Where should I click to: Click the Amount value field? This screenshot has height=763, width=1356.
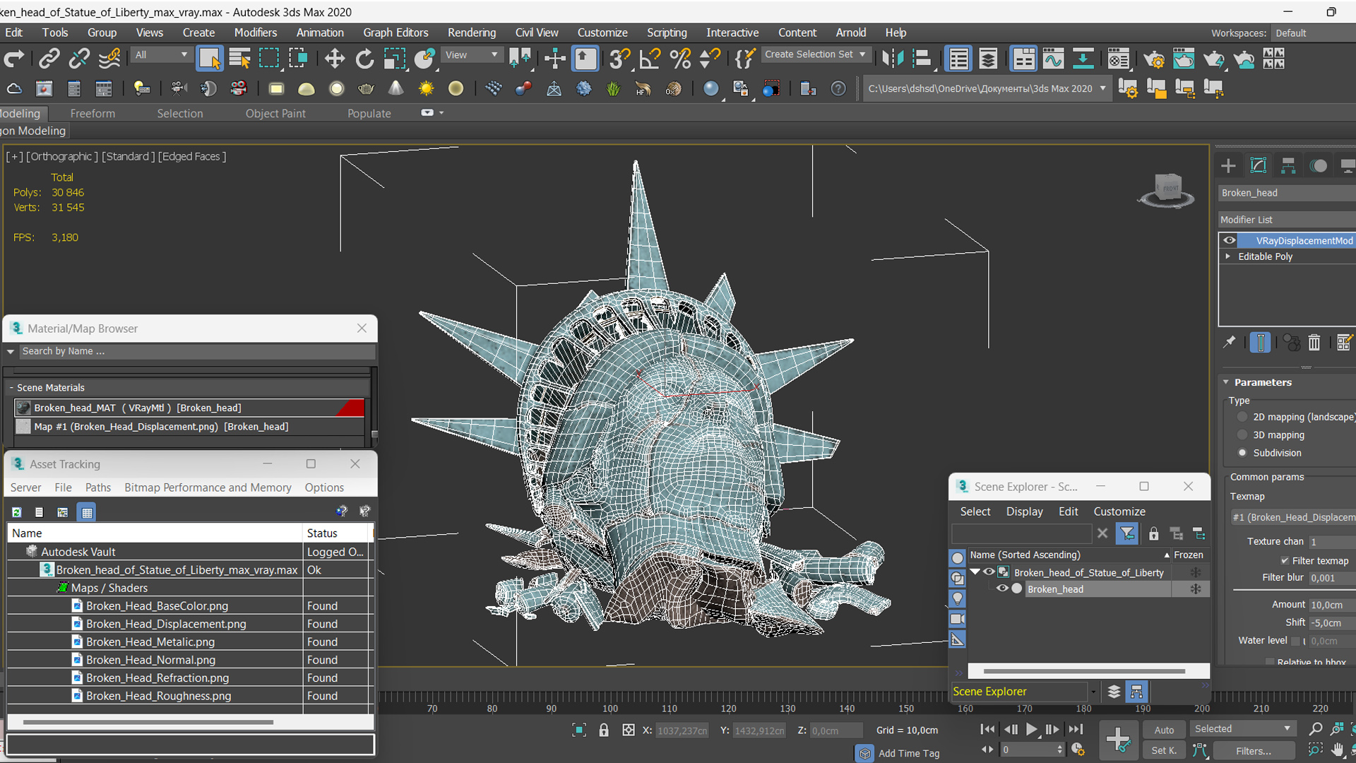(x=1331, y=605)
